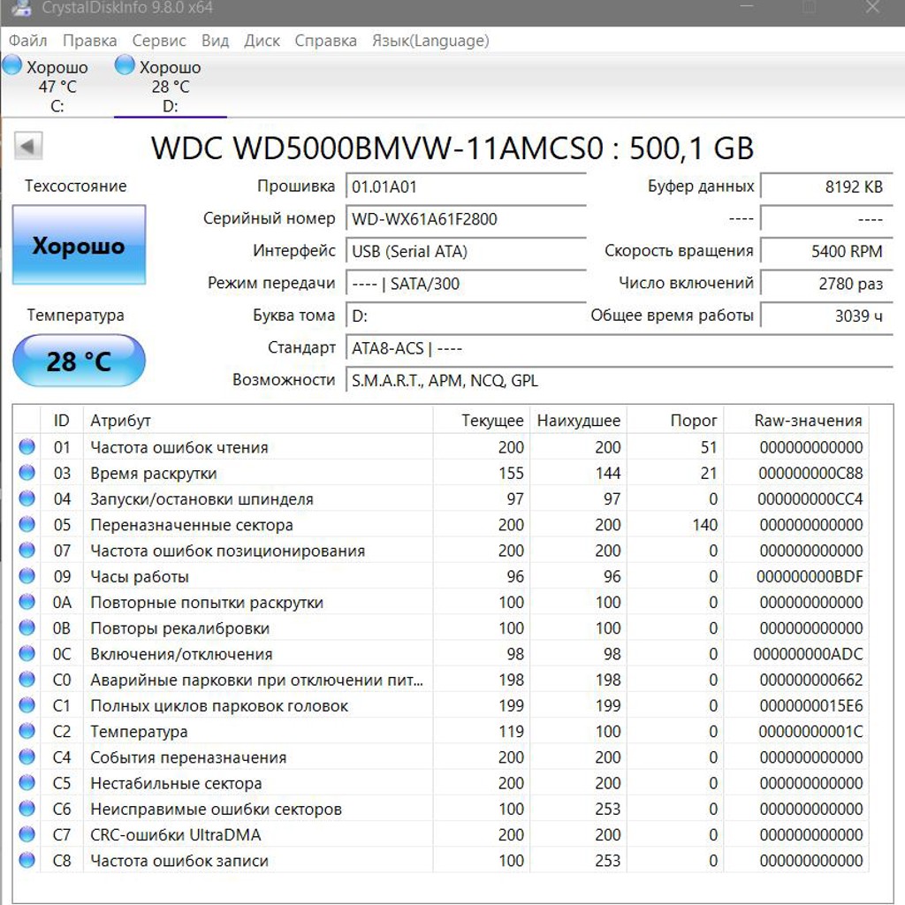Click the interface field USB (Serial ATA)
The image size is (905, 905).
tap(466, 252)
